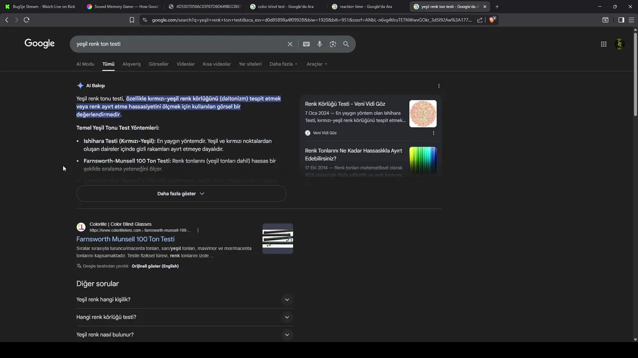Click the AI Bakışı sparkle icon
The image size is (638, 358).
[80, 86]
